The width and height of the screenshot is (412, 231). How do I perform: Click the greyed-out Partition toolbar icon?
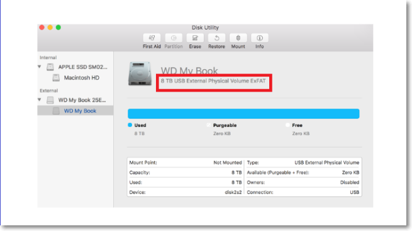point(174,38)
